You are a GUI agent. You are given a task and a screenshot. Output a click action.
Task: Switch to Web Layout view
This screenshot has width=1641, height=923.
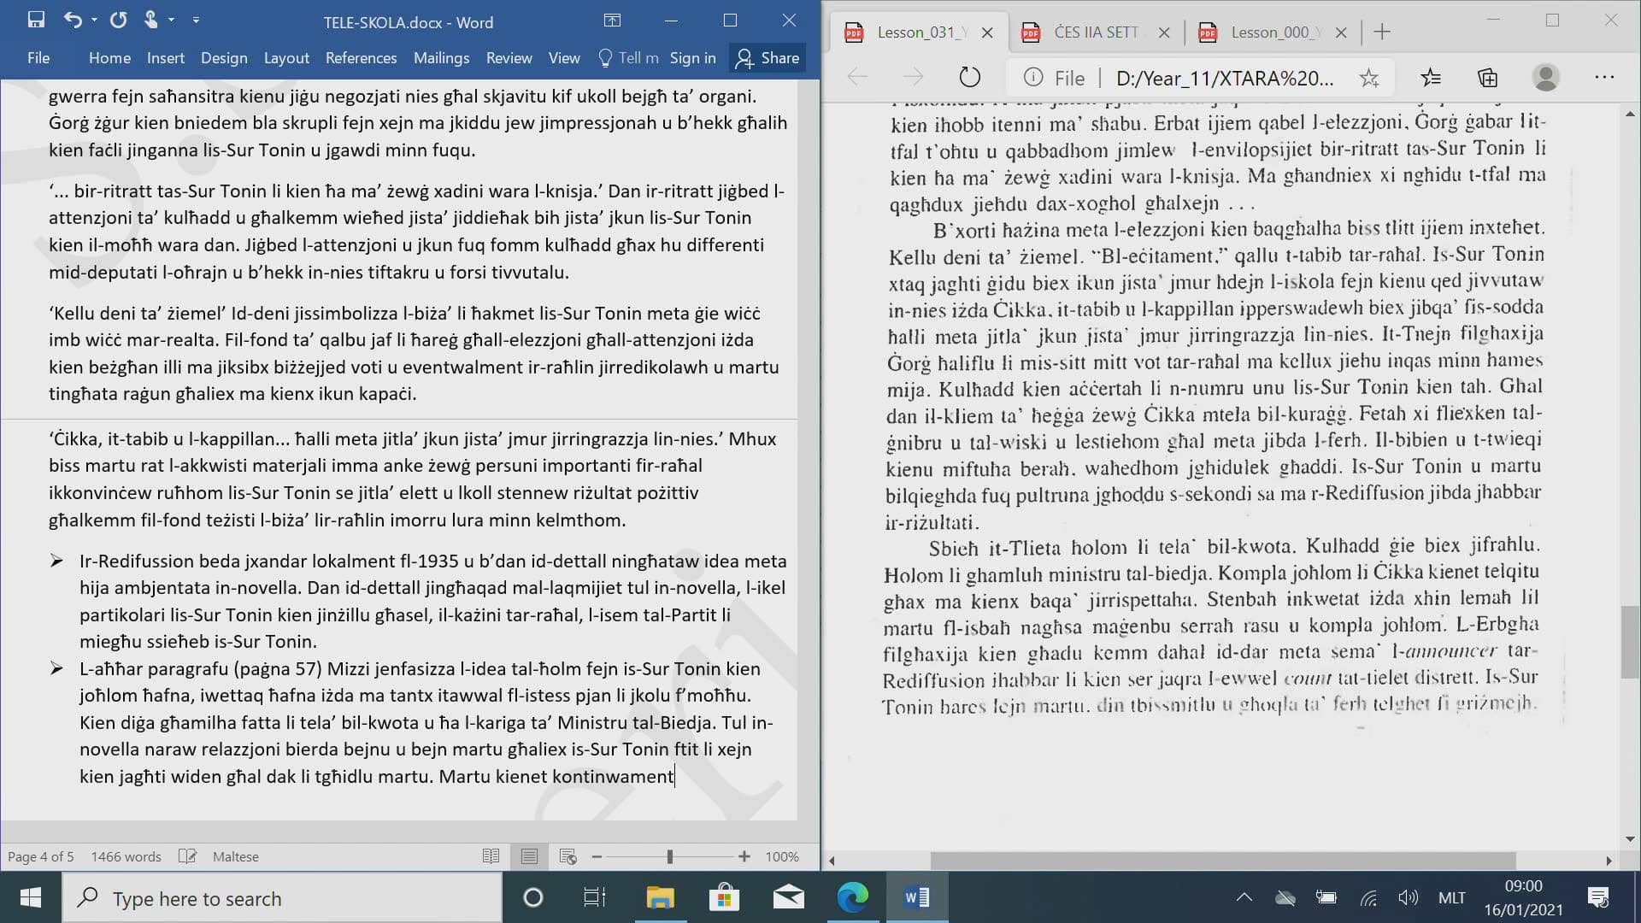click(568, 856)
